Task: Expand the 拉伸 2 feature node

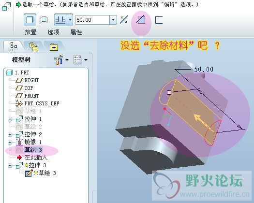Action: click(x=10, y=135)
